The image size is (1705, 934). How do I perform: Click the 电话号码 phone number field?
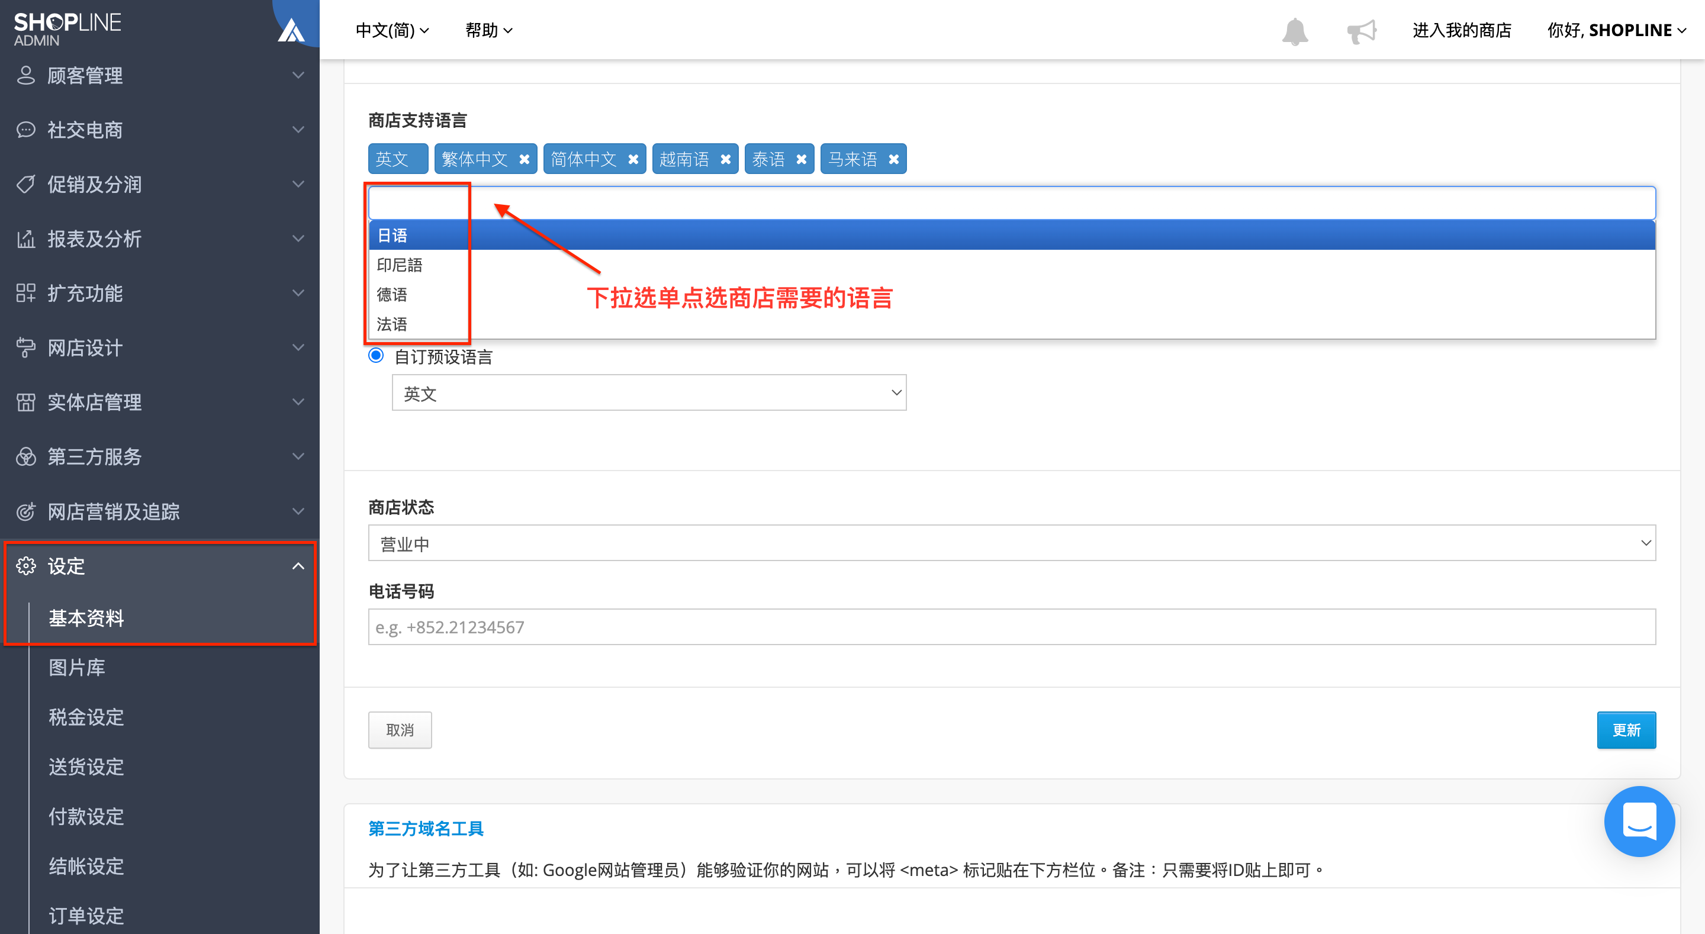pos(1011,626)
